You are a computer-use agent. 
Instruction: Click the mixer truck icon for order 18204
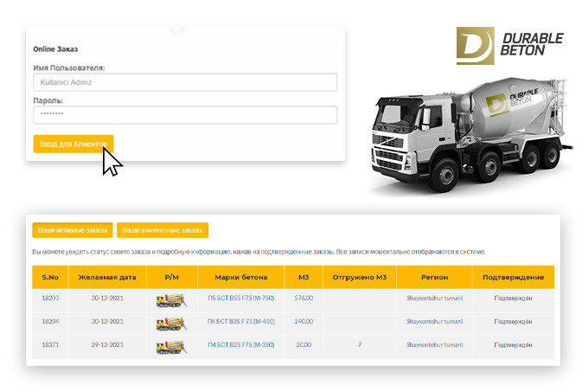(x=170, y=323)
